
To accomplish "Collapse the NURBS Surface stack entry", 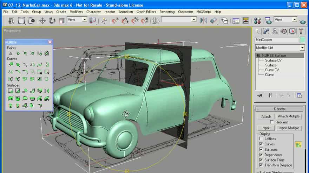I will pos(258,56).
